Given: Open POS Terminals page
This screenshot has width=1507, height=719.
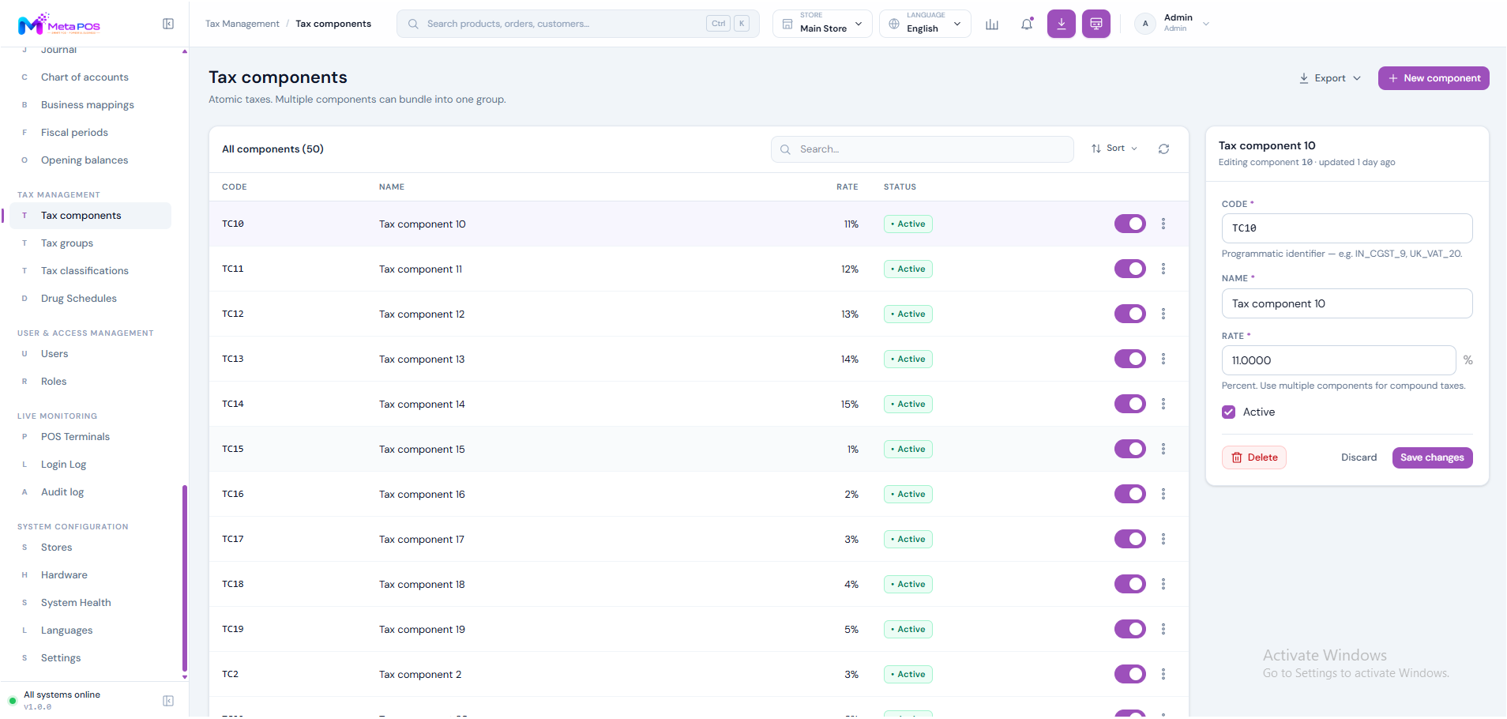Looking at the screenshot, I should tap(75, 437).
